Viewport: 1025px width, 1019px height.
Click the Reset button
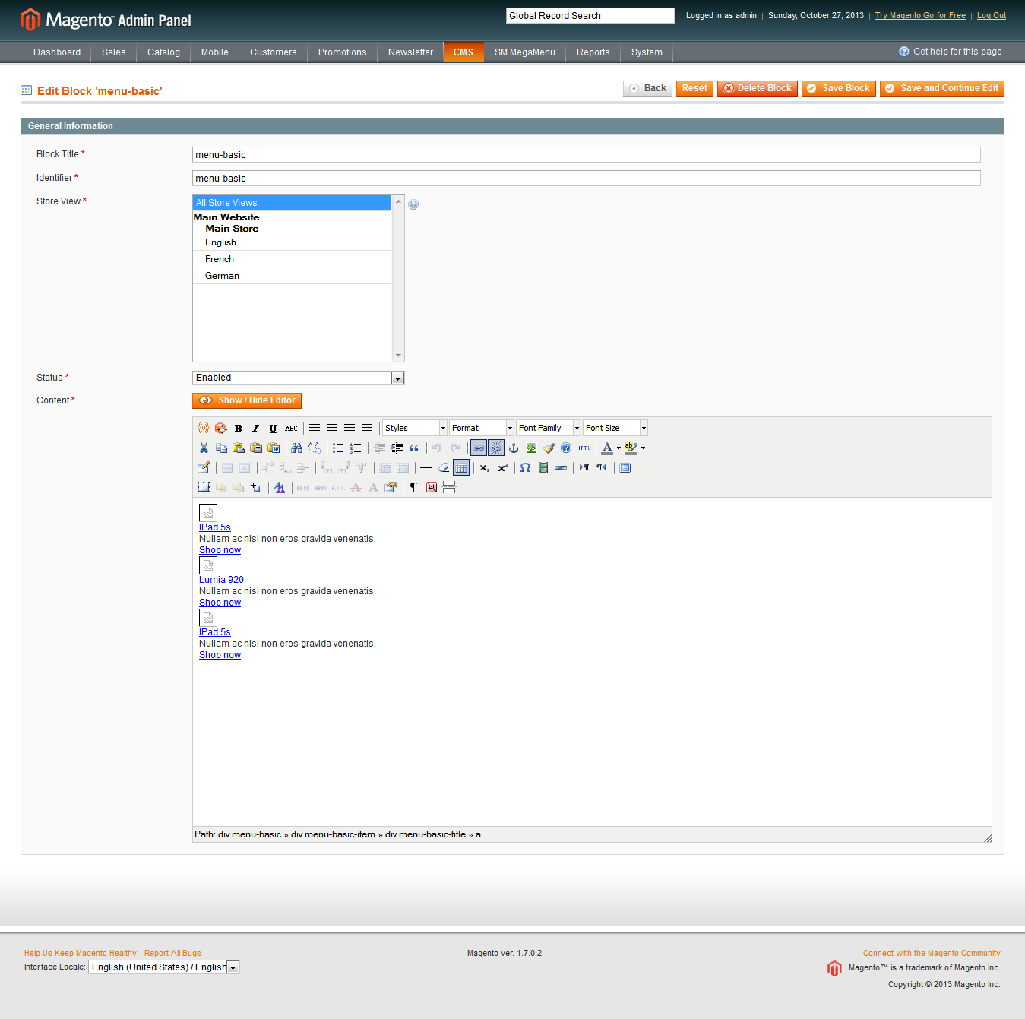point(694,89)
